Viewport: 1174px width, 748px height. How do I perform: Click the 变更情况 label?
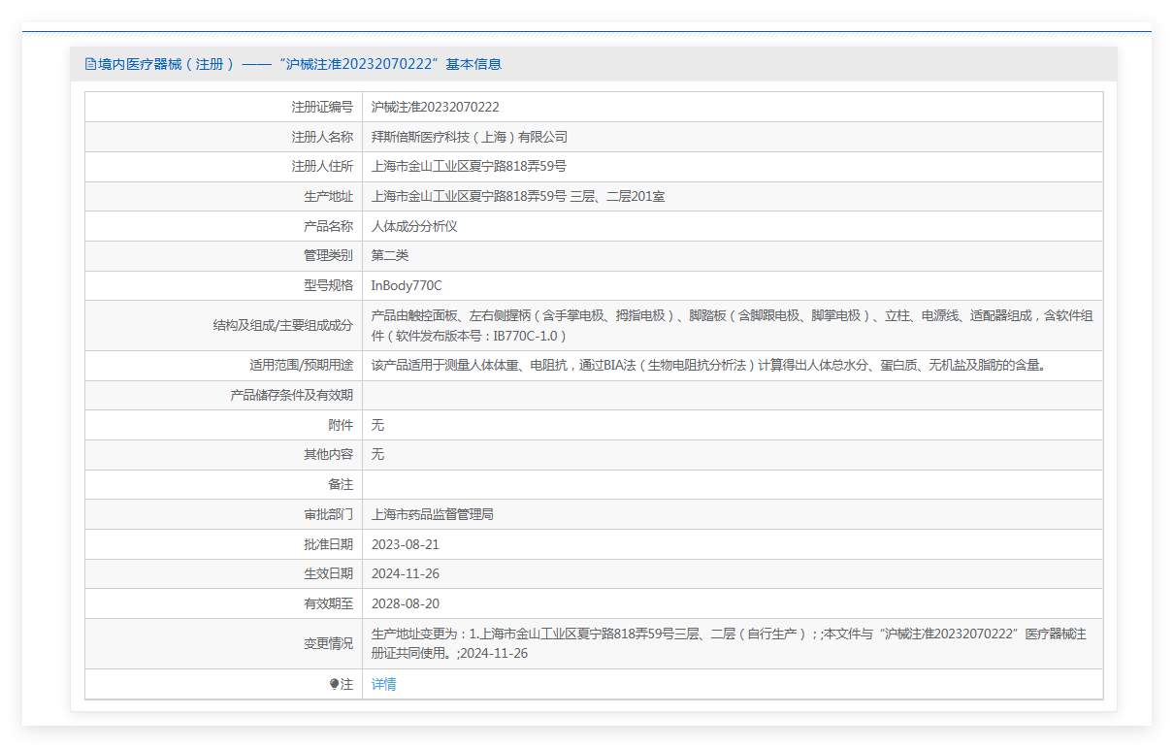328,643
